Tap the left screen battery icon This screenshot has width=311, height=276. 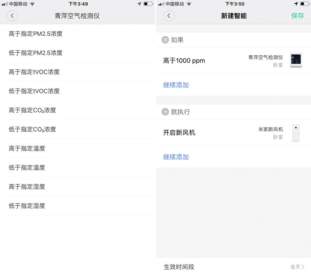tap(148, 4)
